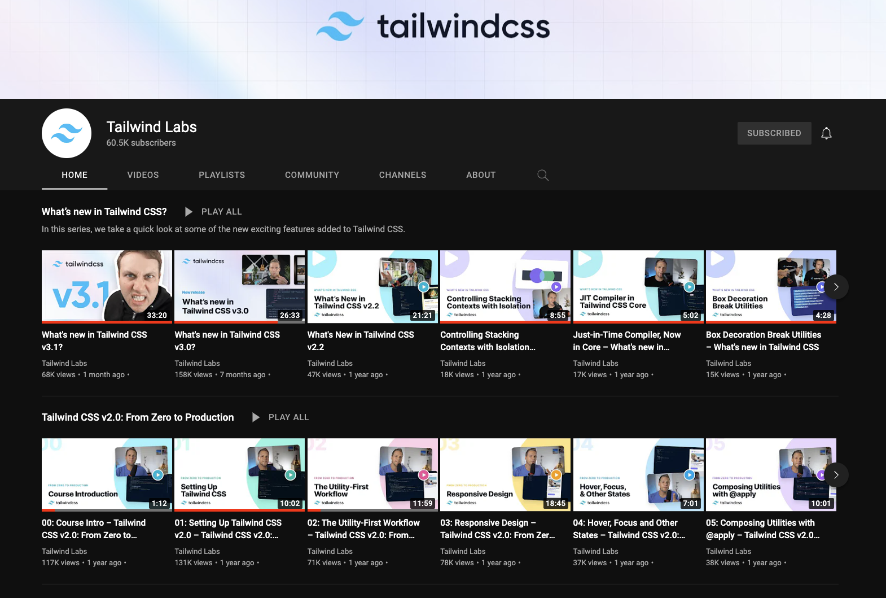Click title 'What's new in Tailwind CSS v3.0?'
The width and height of the screenshot is (886, 598).
tap(227, 341)
